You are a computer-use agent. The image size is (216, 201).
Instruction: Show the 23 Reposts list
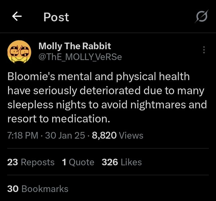click(x=31, y=162)
